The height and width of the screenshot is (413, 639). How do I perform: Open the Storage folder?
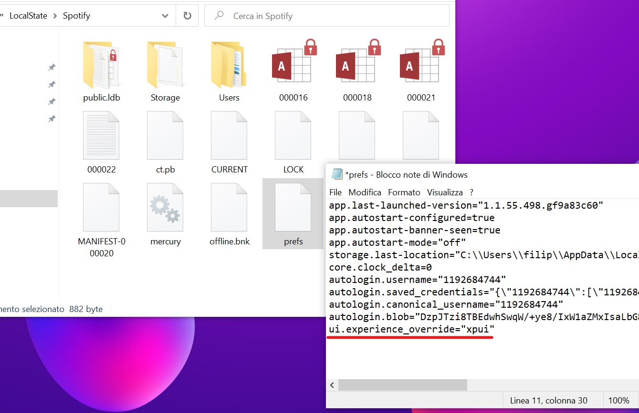point(165,71)
